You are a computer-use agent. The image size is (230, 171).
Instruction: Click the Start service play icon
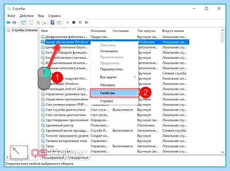[68, 23]
